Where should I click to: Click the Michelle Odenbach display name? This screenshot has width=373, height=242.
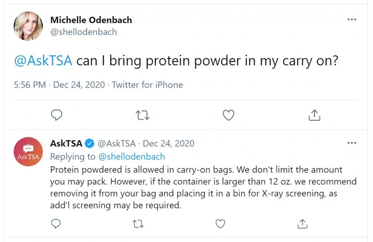coord(91,20)
